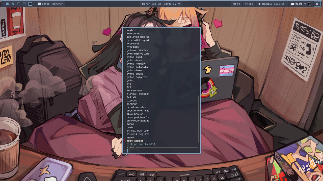
Task: Click the Fedora logo button at bar end
Action: click(317, 4)
